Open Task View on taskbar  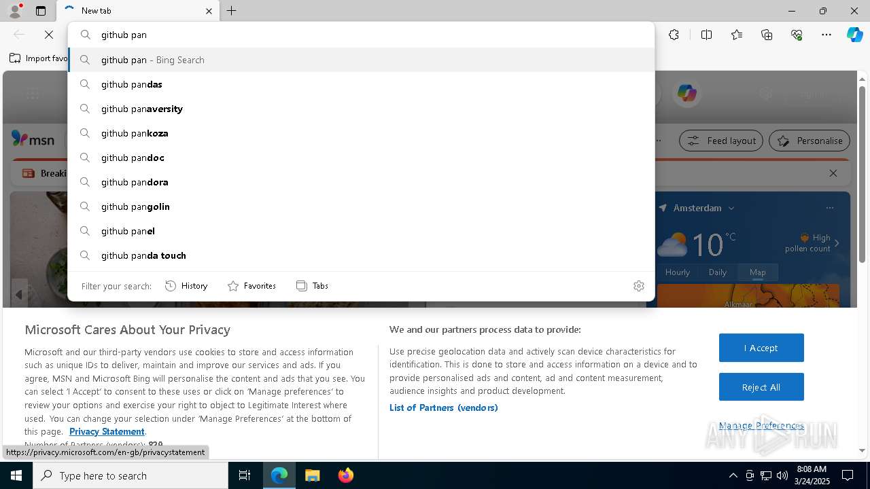(x=245, y=475)
